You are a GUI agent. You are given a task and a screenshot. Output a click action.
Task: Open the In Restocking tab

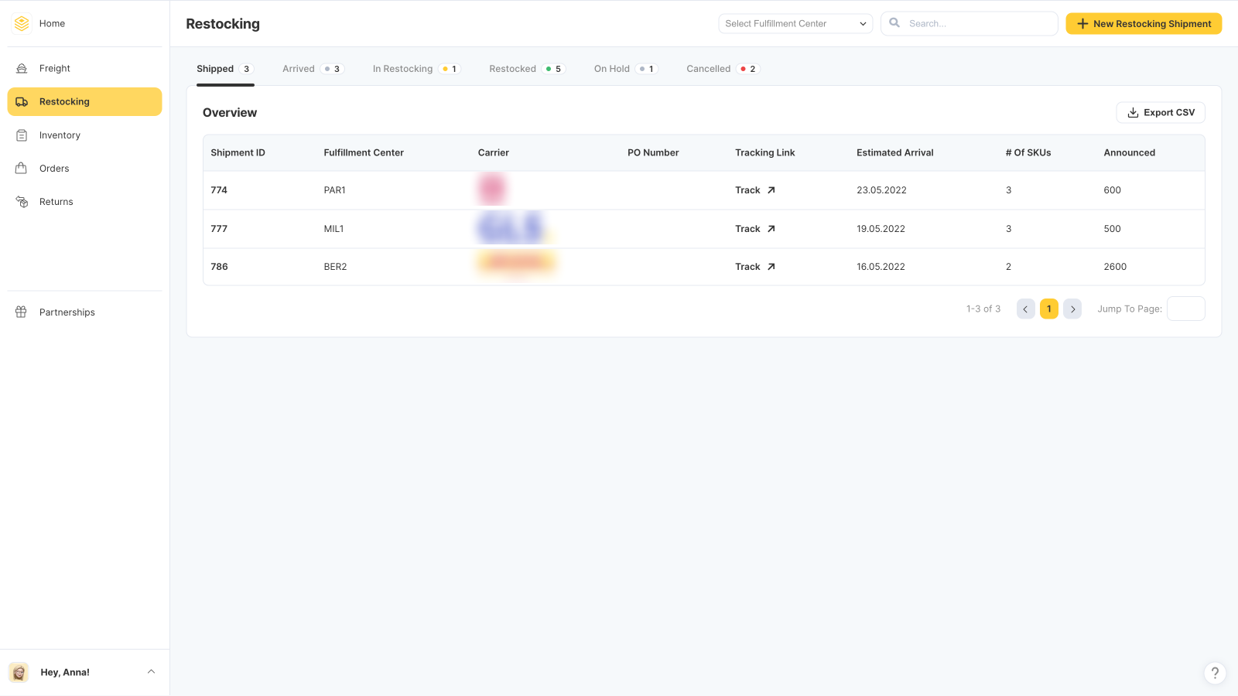(x=402, y=68)
